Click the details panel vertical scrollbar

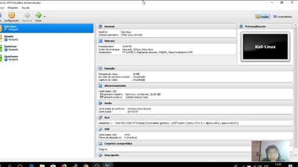296,87
